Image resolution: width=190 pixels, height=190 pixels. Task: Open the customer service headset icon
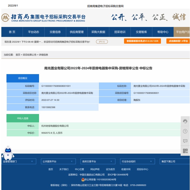185,121
